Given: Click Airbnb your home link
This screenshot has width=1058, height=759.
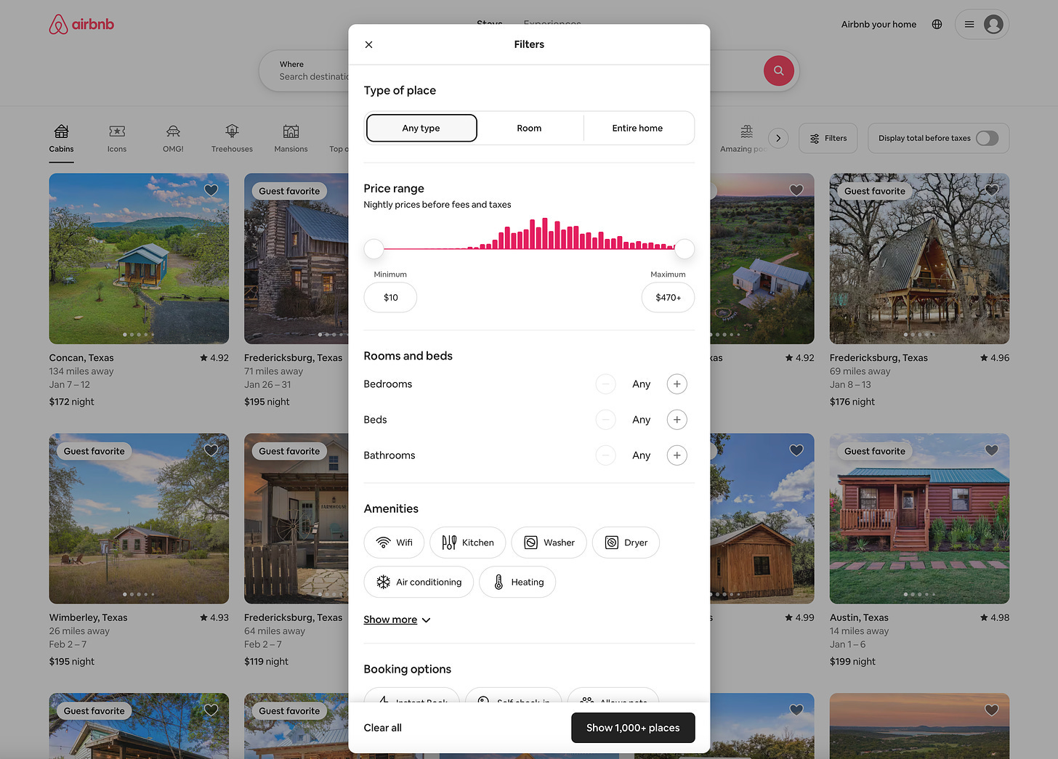Looking at the screenshot, I should point(879,24).
